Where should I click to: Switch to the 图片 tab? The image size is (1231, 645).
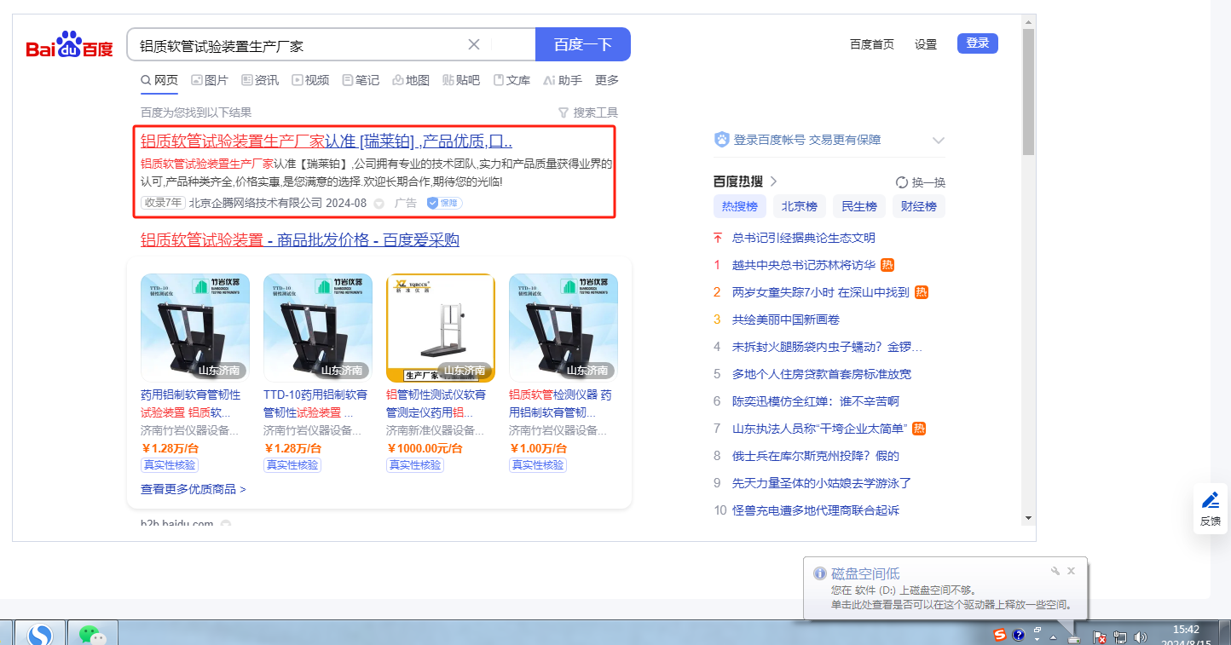(x=210, y=80)
